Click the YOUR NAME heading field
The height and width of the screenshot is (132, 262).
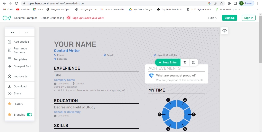(x=75, y=44)
